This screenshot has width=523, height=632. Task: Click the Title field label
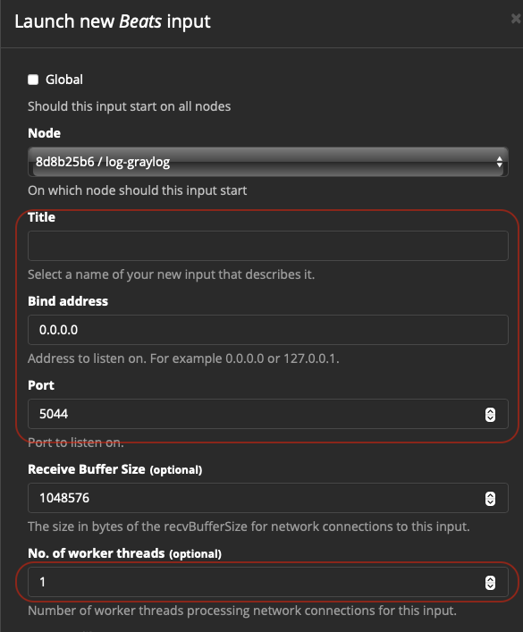tap(41, 217)
